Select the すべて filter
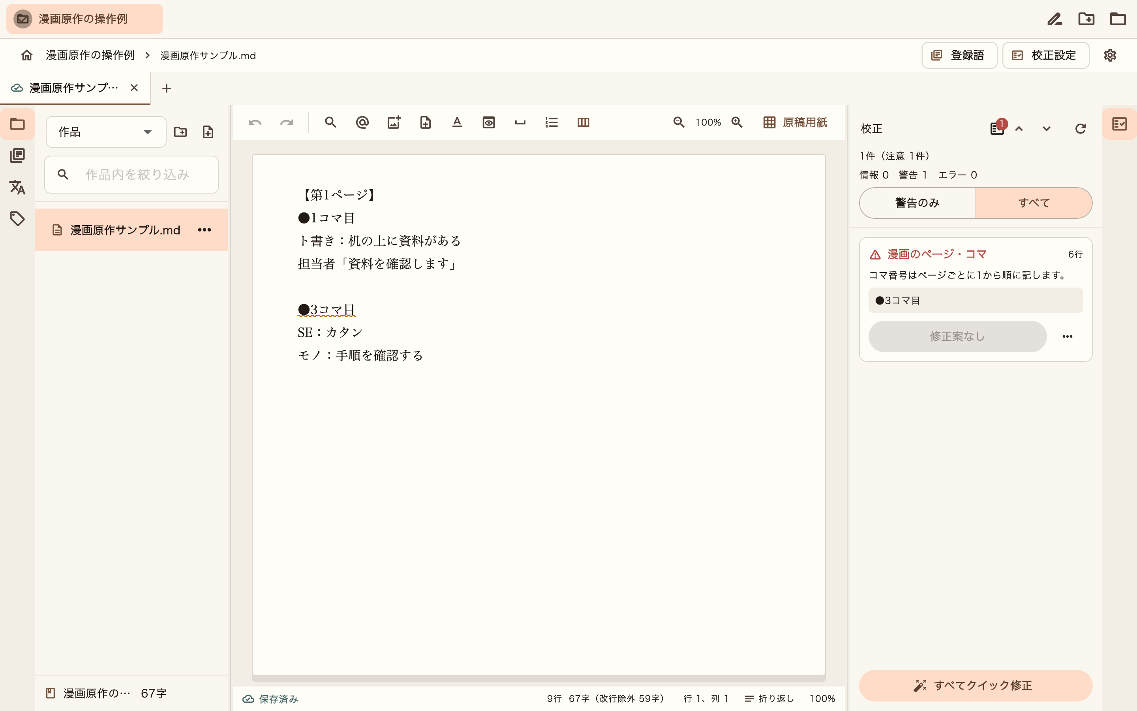This screenshot has width=1137, height=711. point(1034,203)
